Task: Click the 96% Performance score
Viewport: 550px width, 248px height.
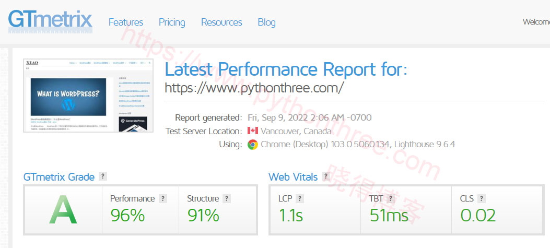Action: [127, 215]
